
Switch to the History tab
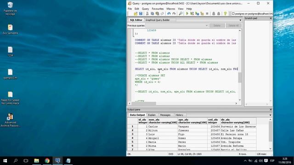pos(179,115)
